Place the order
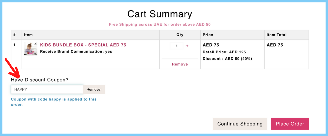 (290, 124)
